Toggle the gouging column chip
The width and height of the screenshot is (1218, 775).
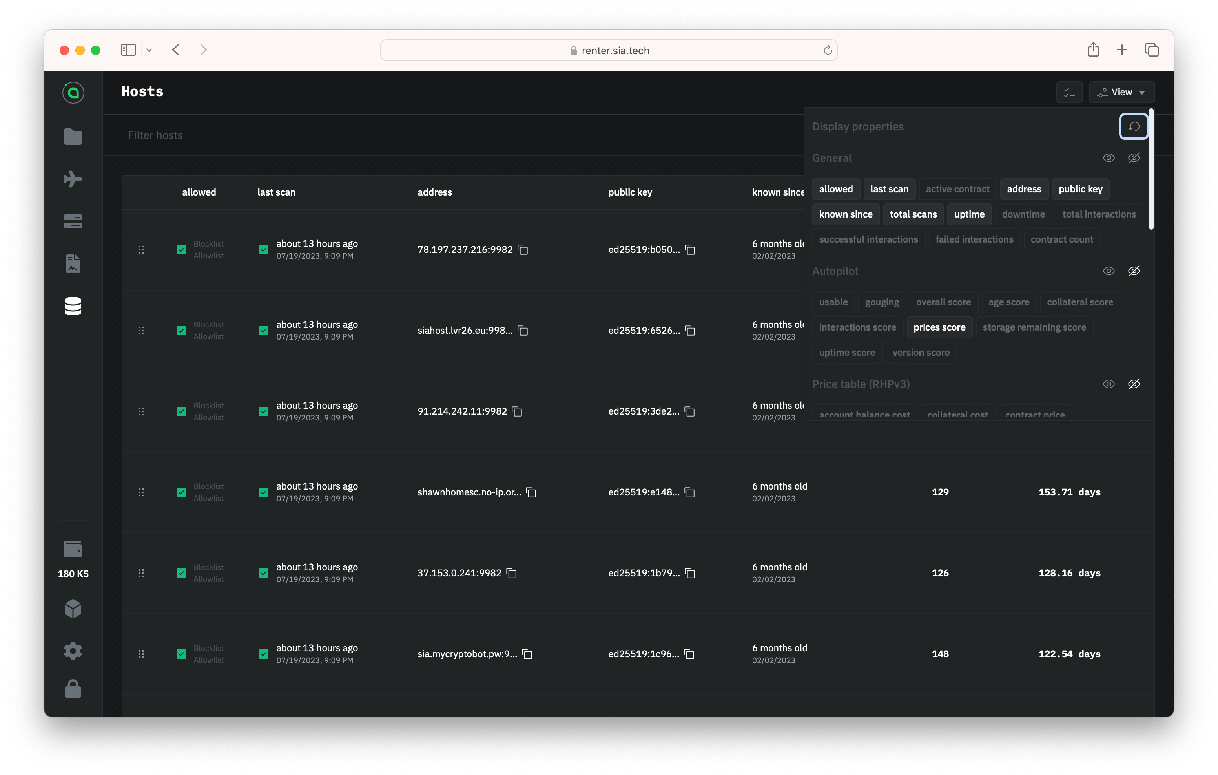(882, 302)
